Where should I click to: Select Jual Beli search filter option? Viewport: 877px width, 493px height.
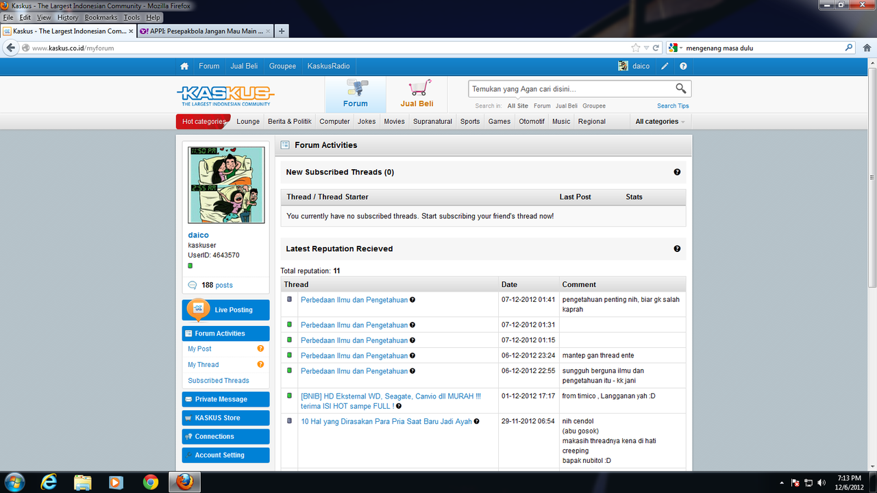[x=566, y=106]
